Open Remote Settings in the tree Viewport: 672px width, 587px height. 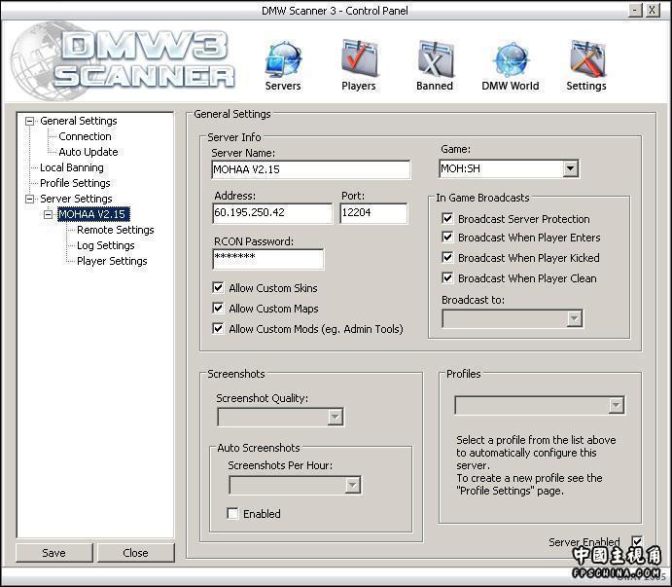(116, 230)
